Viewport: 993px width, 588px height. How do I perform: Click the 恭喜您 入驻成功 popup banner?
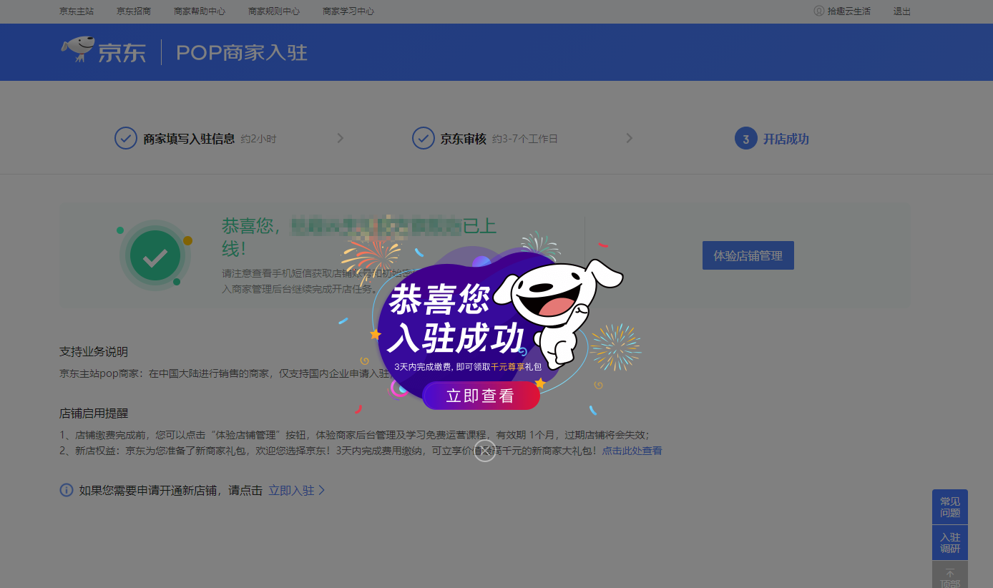456,318
